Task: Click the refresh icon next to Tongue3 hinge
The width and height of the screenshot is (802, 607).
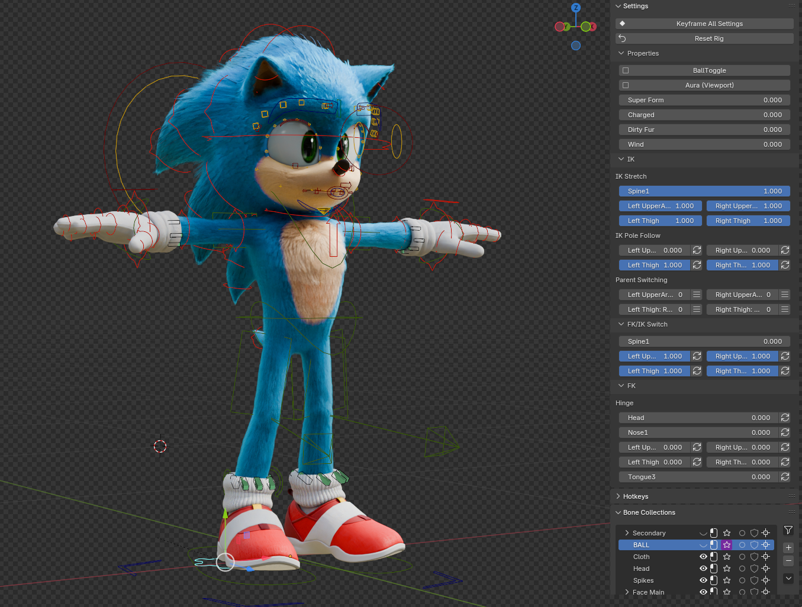Action: click(784, 476)
